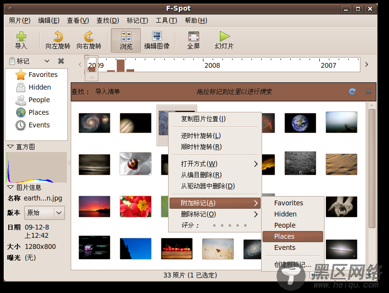Attach Places tag from submenu

(x=293, y=236)
